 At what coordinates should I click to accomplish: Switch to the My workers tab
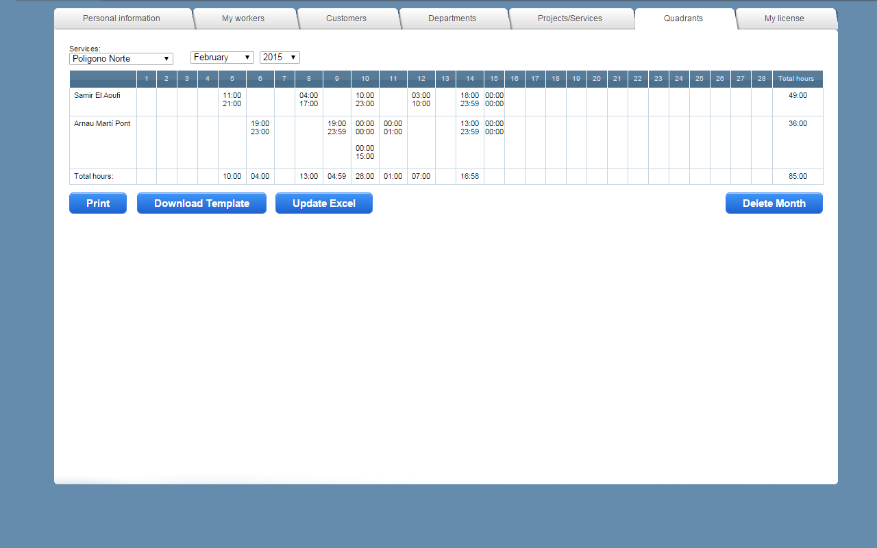[243, 18]
